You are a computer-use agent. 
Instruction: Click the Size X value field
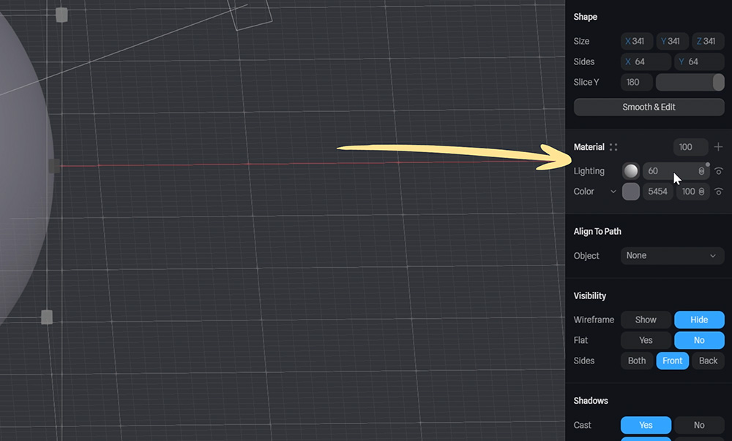tap(635, 41)
